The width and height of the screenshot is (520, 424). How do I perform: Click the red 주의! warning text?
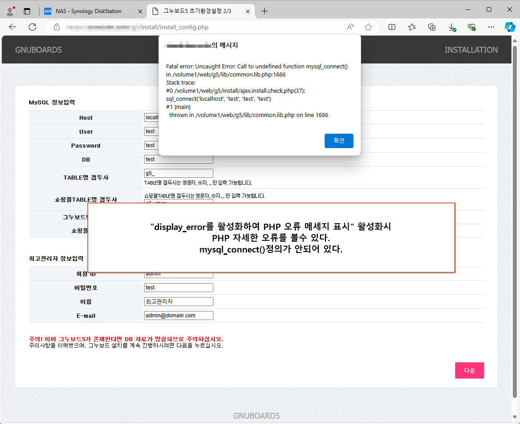pyautogui.click(x=126, y=339)
